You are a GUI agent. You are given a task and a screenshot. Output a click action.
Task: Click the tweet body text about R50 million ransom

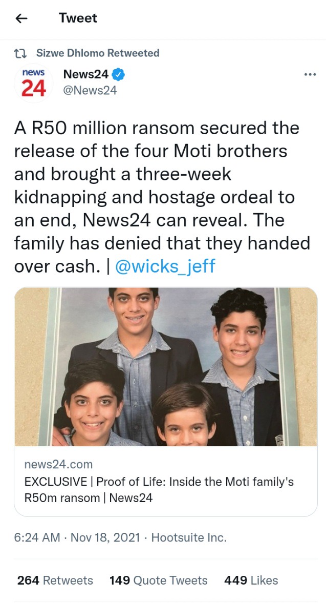162,197
